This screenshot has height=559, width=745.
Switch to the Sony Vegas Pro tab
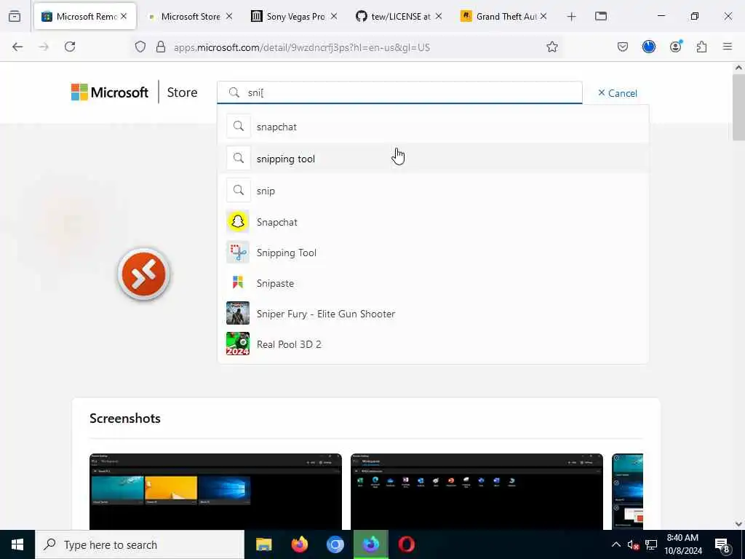pyautogui.click(x=295, y=17)
